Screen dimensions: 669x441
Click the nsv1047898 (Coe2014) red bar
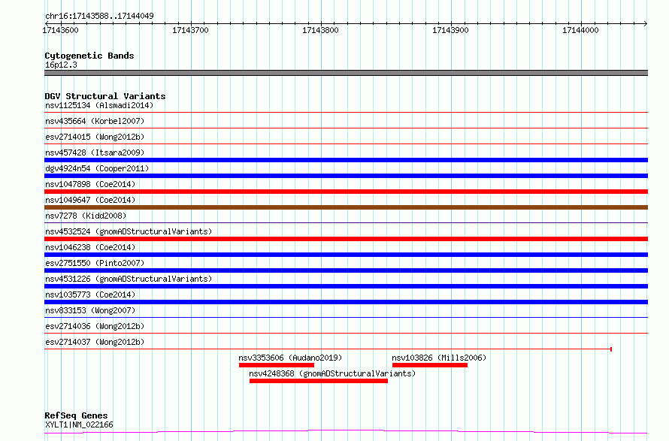pos(346,192)
